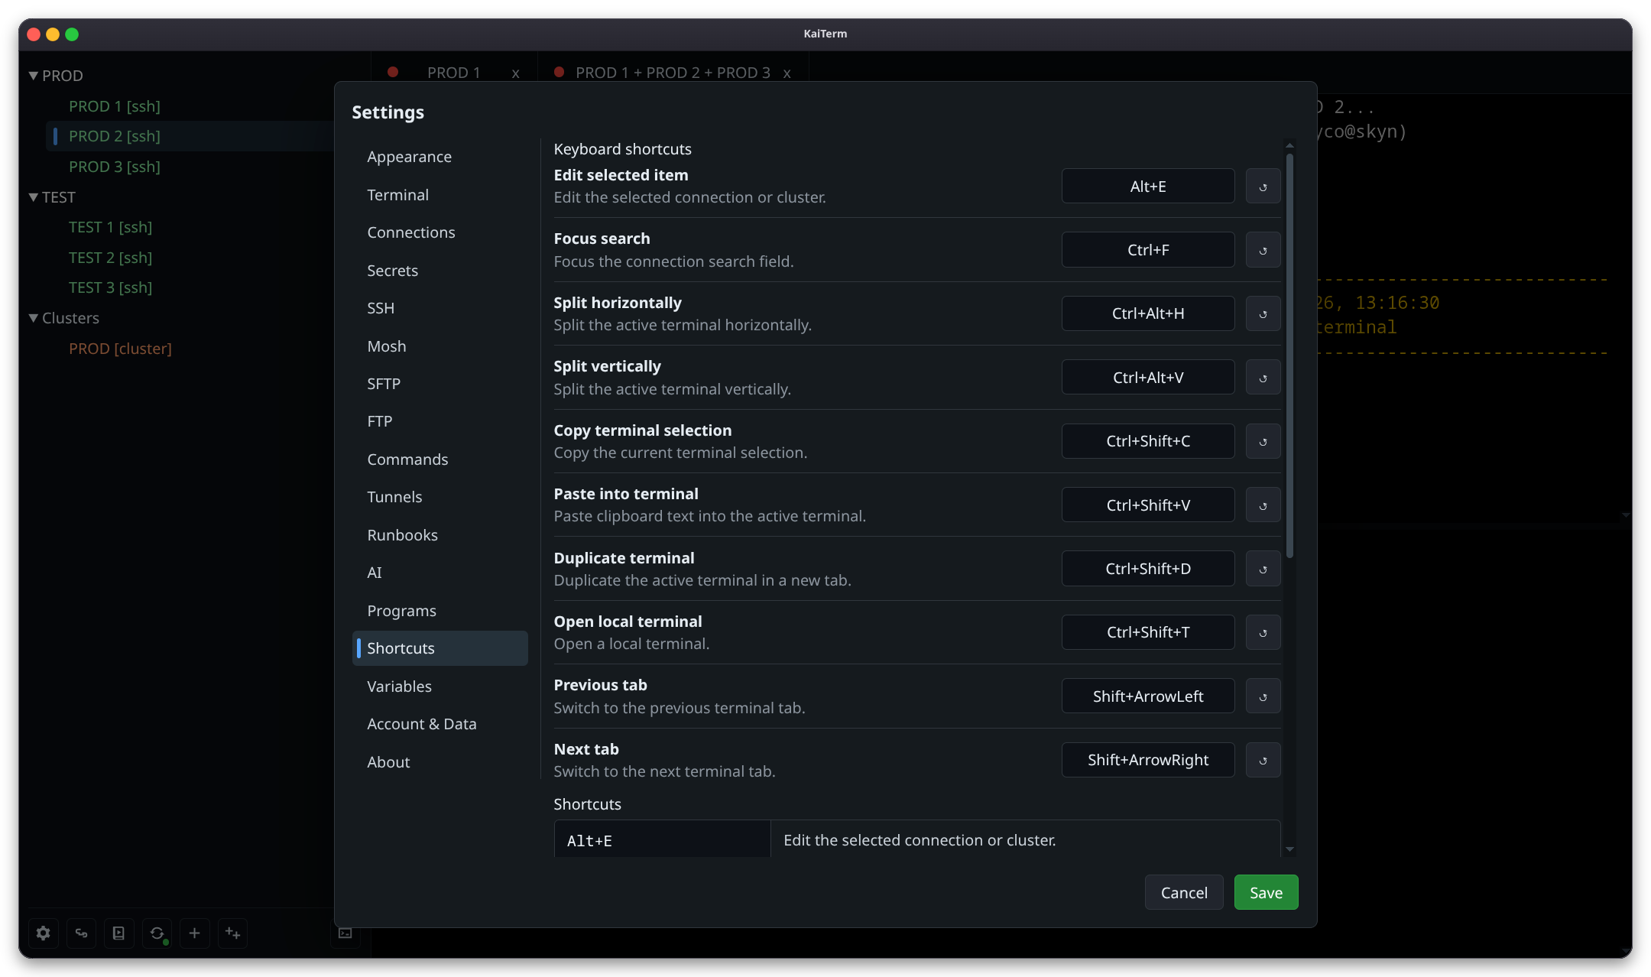Select PROD [cluster] in sidebar
Viewport: 1651px width, 977px height.
tap(120, 349)
